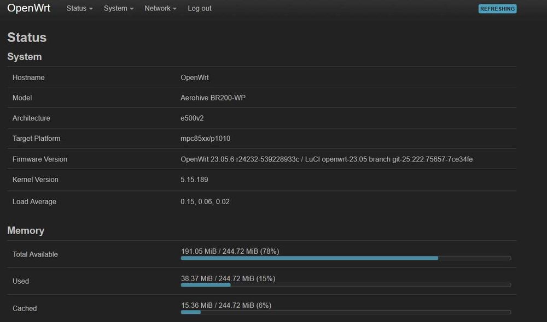The image size is (547, 322).
Task: Click the Used memory row label
Action: (x=21, y=281)
